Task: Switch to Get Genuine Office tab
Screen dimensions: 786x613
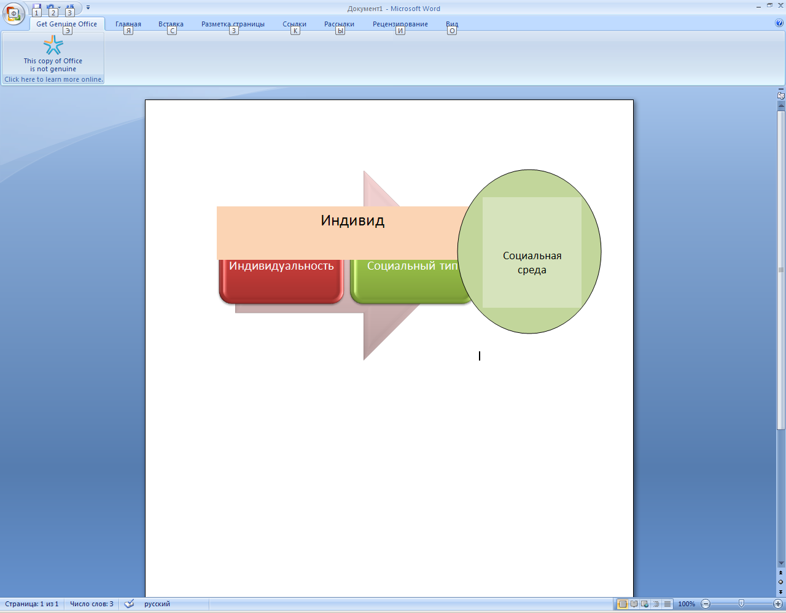Action: point(66,24)
